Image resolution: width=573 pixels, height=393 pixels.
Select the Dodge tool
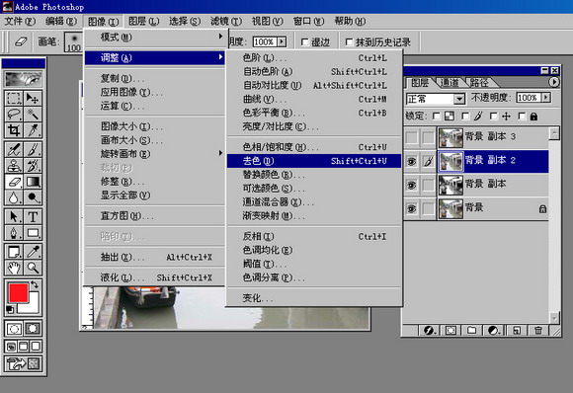[x=33, y=197]
